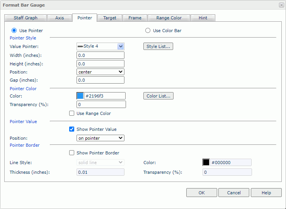The image size is (286, 209).
Task: Switch to the Staff Graph tab
Action: (26, 18)
